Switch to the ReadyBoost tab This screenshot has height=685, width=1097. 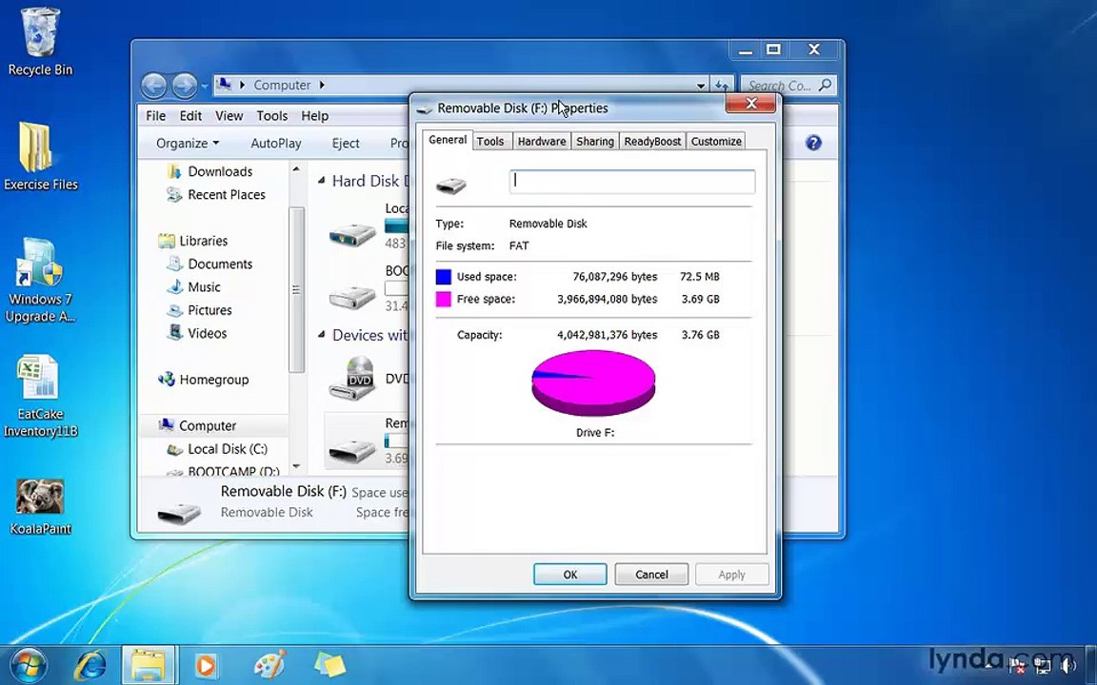point(652,141)
